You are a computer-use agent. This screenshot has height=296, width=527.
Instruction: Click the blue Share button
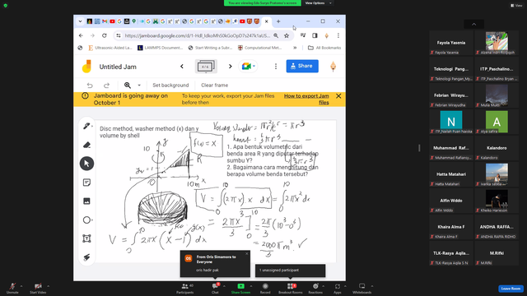(302, 66)
